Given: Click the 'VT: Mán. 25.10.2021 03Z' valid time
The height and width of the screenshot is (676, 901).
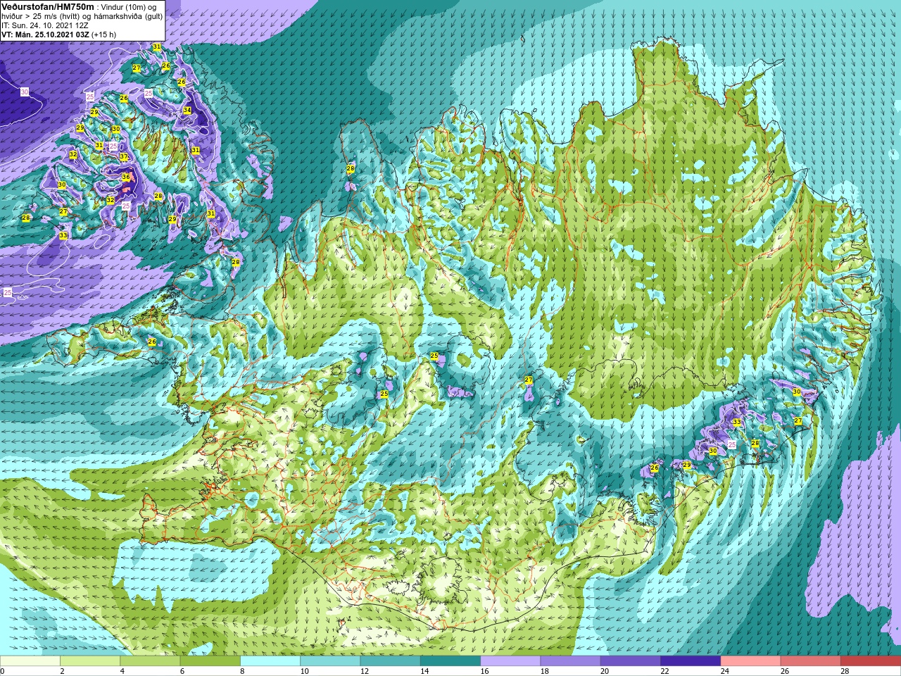Looking at the screenshot, I should (45, 34).
